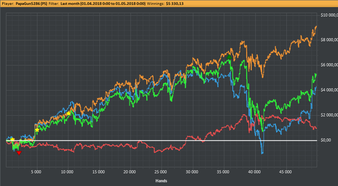
Task: Click the yellow star at the graph start
Action: (13, 140)
